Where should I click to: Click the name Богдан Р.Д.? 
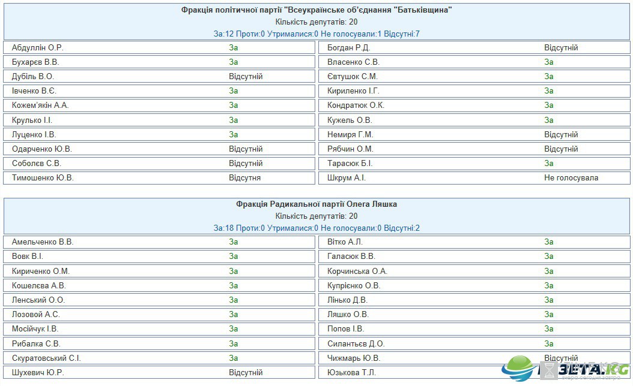pyautogui.click(x=349, y=47)
